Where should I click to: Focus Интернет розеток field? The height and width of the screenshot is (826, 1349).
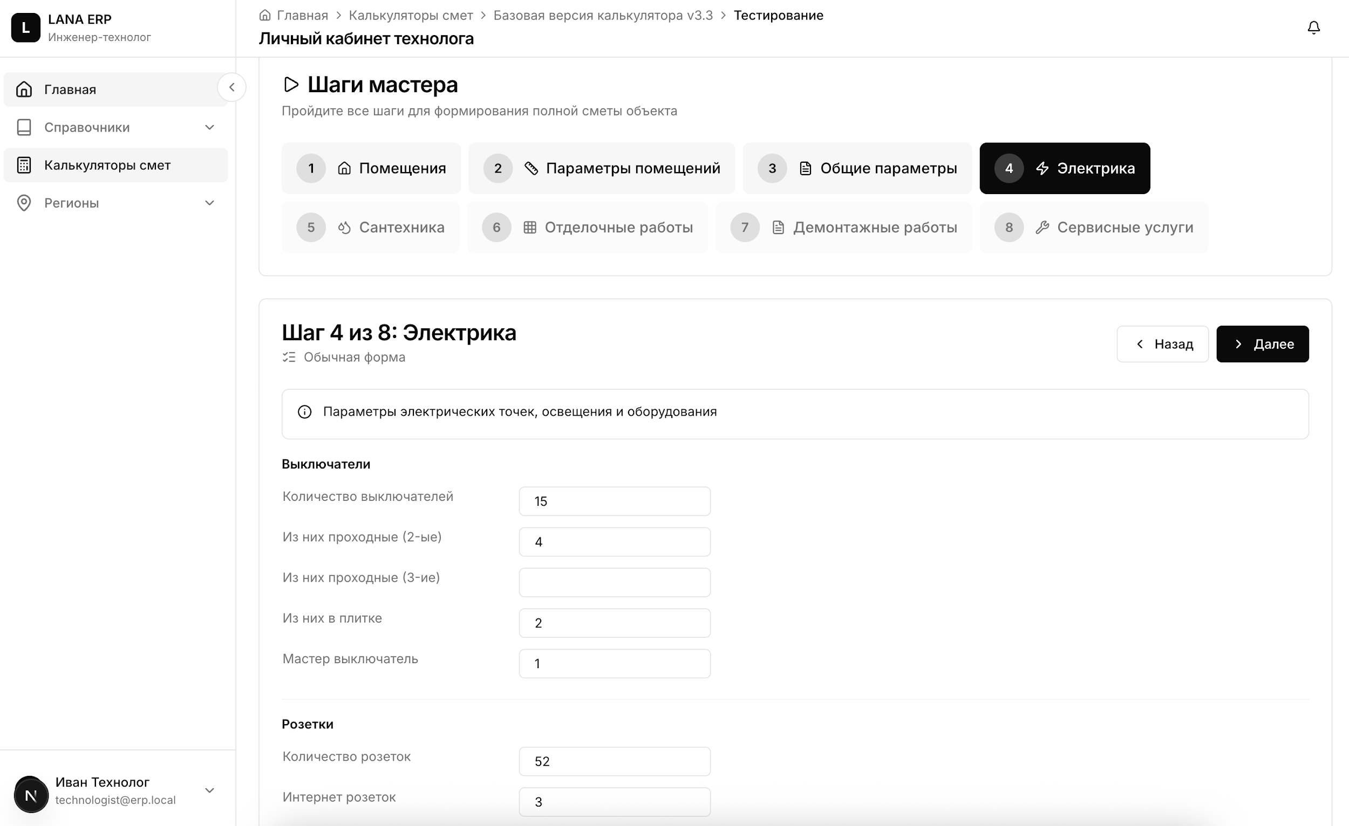tap(614, 802)
